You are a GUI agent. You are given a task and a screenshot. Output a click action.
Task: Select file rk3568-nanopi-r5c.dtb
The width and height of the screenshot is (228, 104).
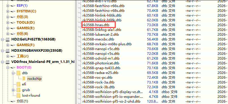(101, 49)
